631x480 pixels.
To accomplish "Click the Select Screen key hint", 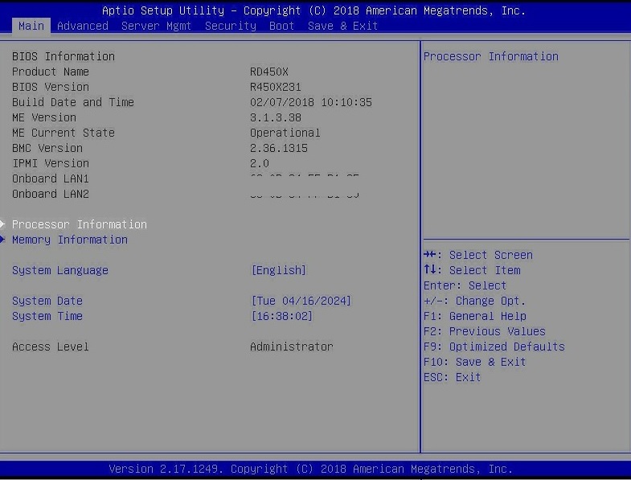I will [478, 255].
